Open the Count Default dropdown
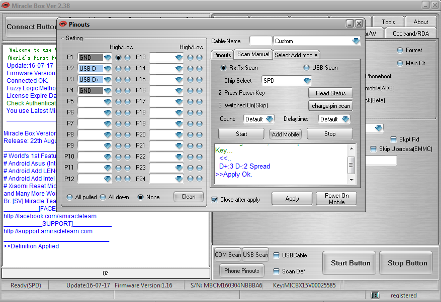Screen dimensions: 441x302 pos(270,119)
